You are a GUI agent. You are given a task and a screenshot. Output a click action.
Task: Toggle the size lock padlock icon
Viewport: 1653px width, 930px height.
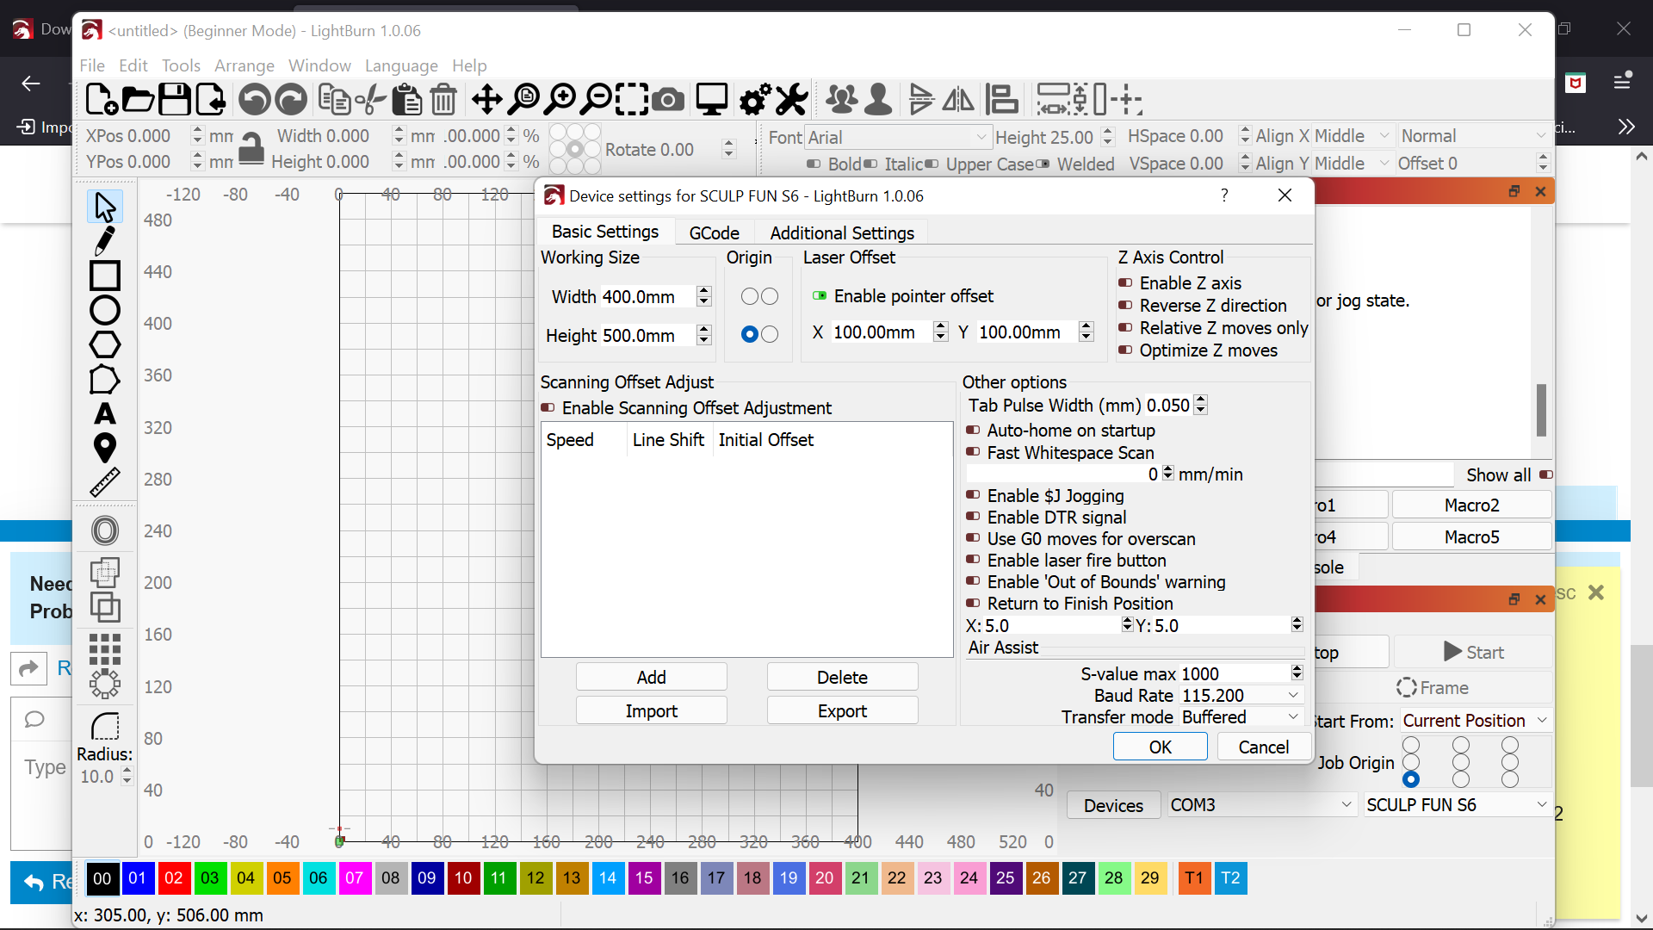coord(251,148)
